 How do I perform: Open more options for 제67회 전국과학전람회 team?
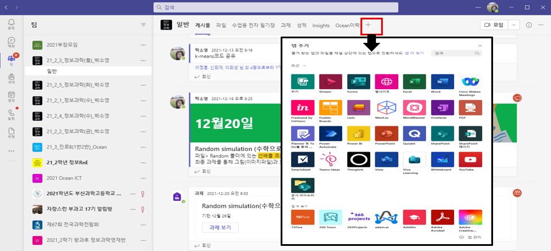pos(143,224)
